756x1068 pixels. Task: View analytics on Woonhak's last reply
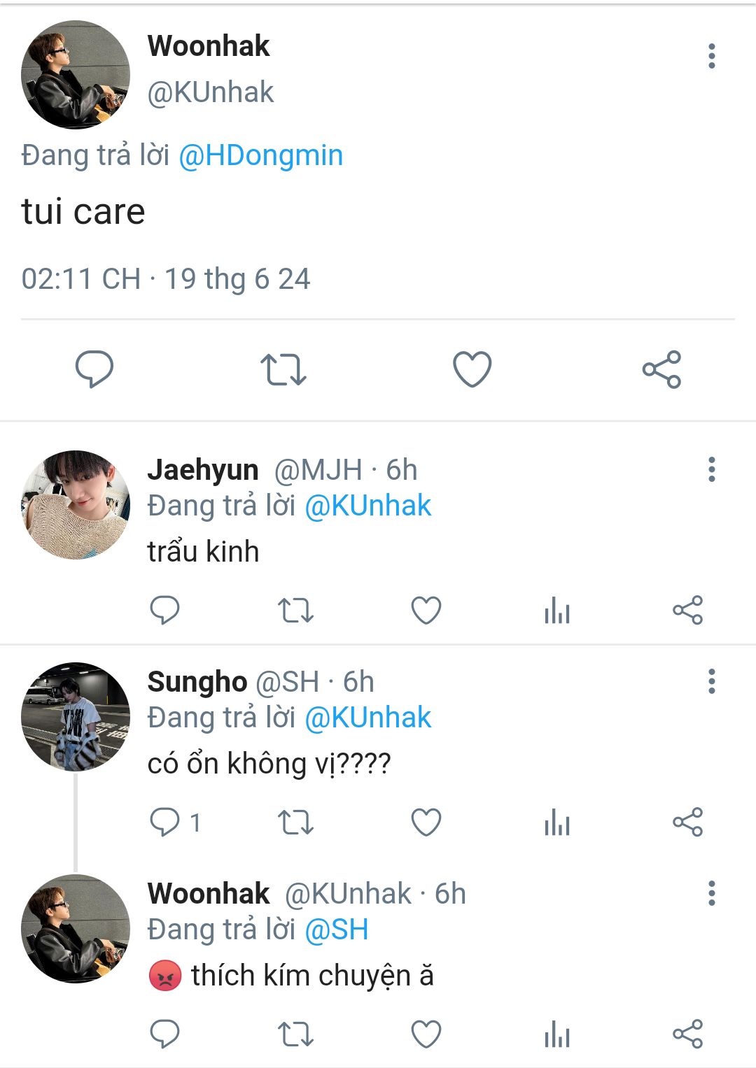[557, 1034]
